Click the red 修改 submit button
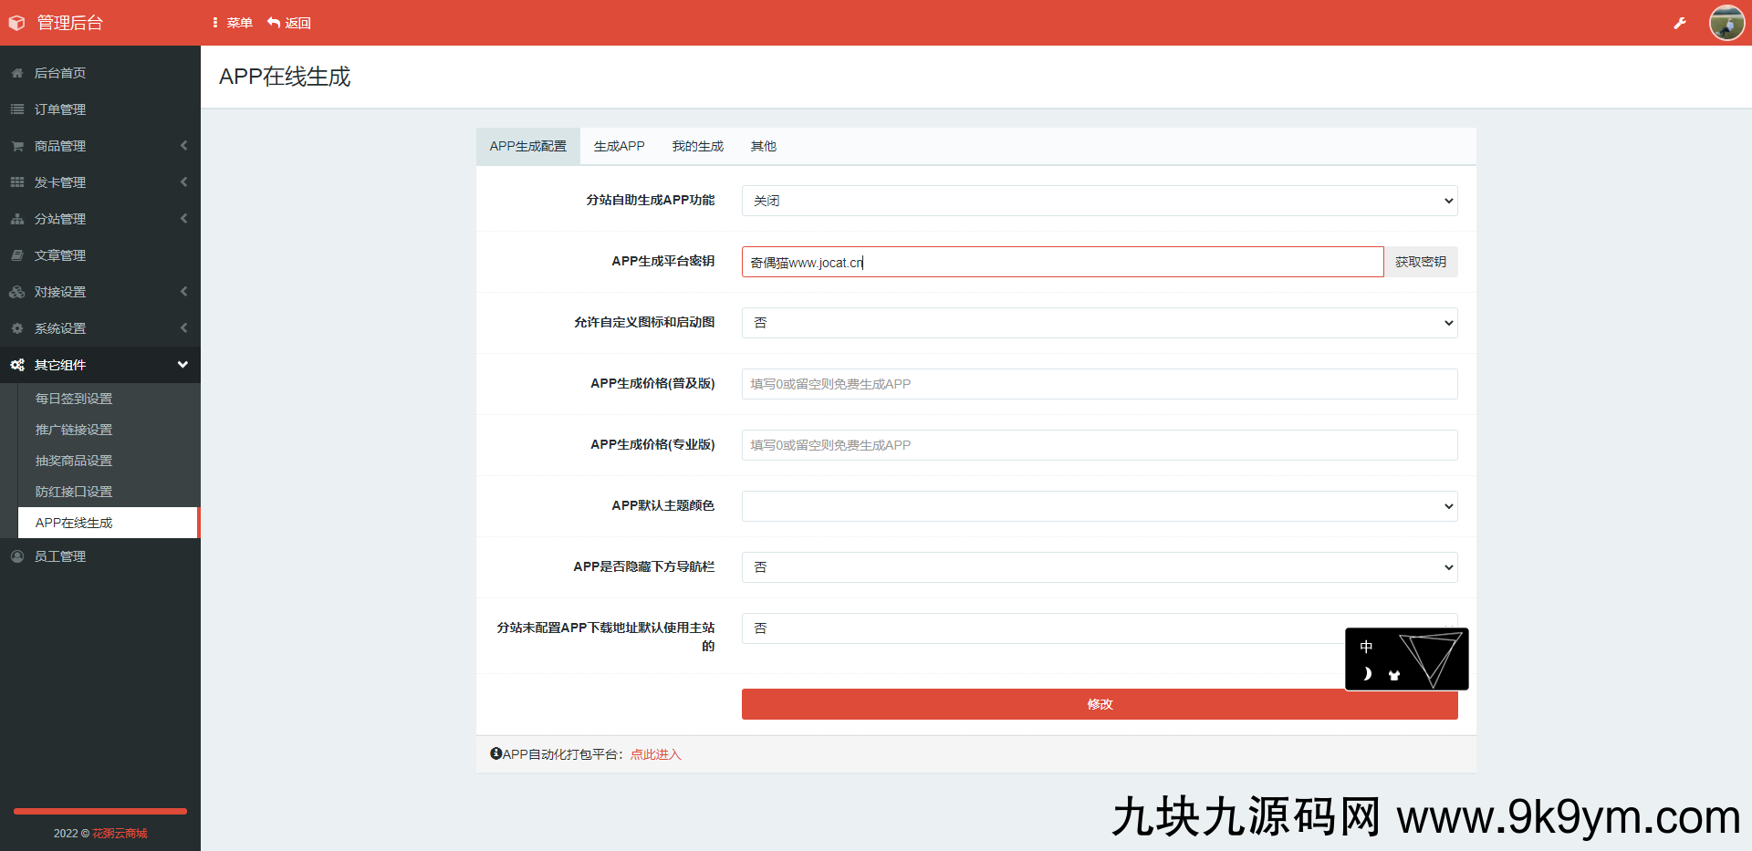The height and width of the screenshot is (851, 1752). (x=1099, y=704)
